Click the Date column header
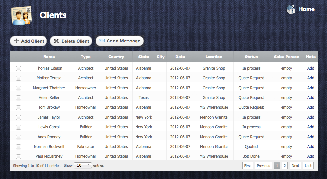 [x=180, y=57]
